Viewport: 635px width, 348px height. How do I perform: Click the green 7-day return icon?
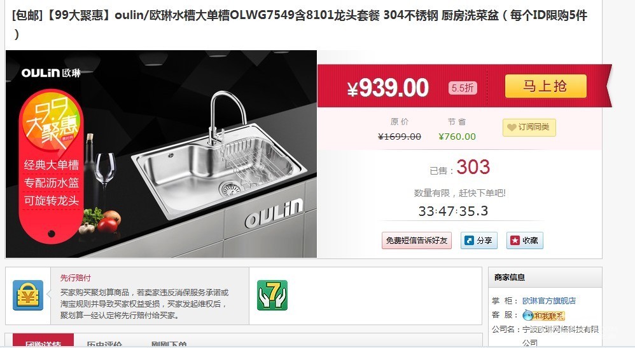click(x=272, y=295)
